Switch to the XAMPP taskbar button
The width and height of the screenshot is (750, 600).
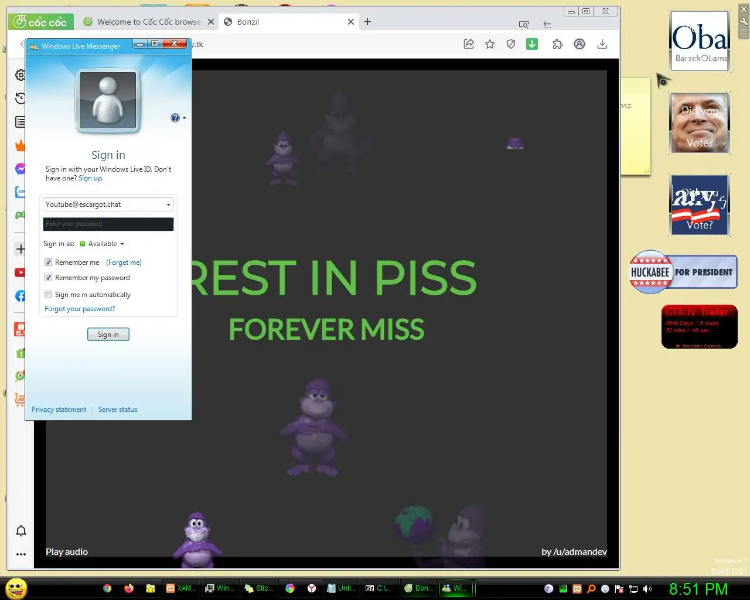[181, 588]
